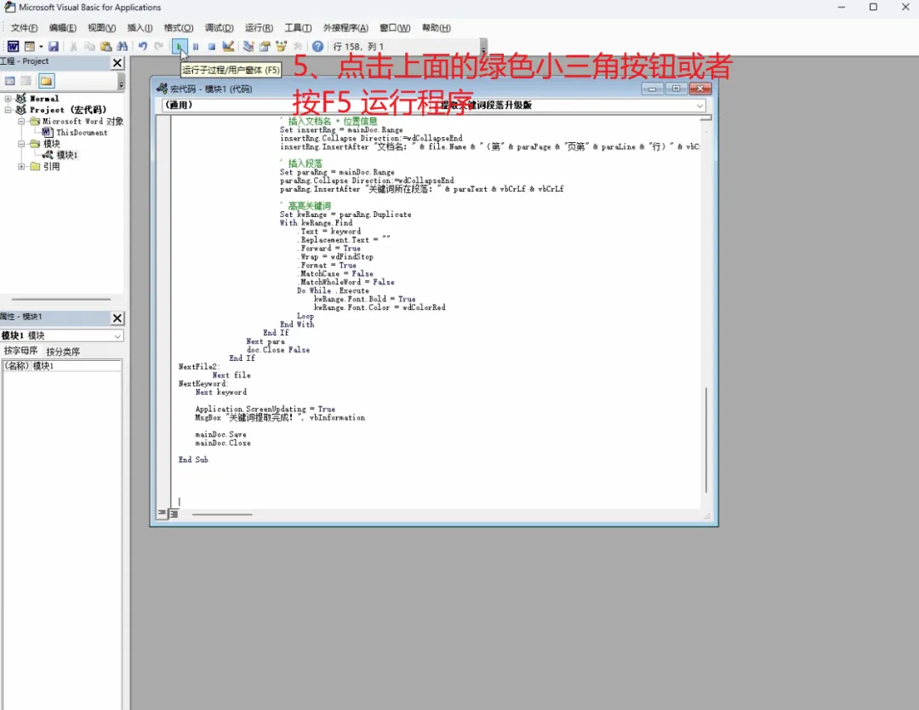Image resolution: width=919 pixels, height=710 pixels.
Task: Switch to Procedure View button
Action: point(162,513)
